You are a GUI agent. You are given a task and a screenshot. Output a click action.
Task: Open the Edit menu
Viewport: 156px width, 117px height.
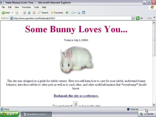click(x=10, y=7)
